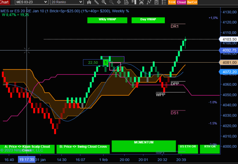Click the WPP pivot label
The height and width of the screenshot is (164, 238).
pos(160,95)
